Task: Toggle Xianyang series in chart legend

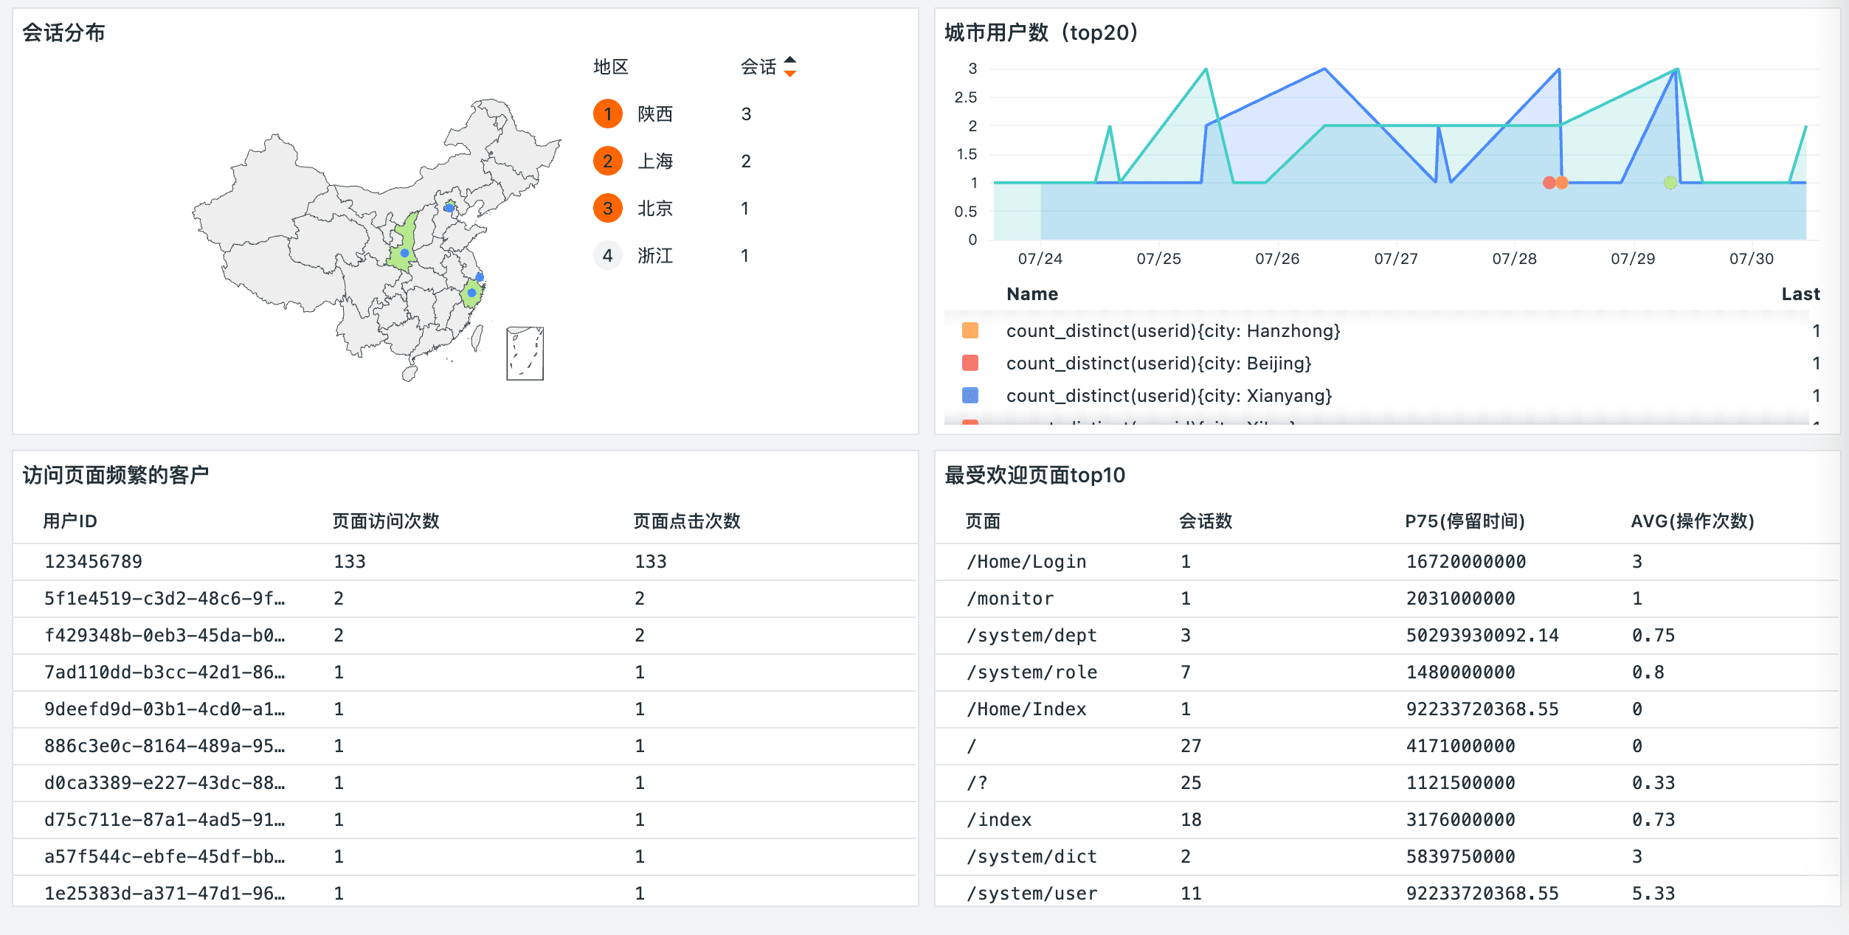Action: (1169, 396)
